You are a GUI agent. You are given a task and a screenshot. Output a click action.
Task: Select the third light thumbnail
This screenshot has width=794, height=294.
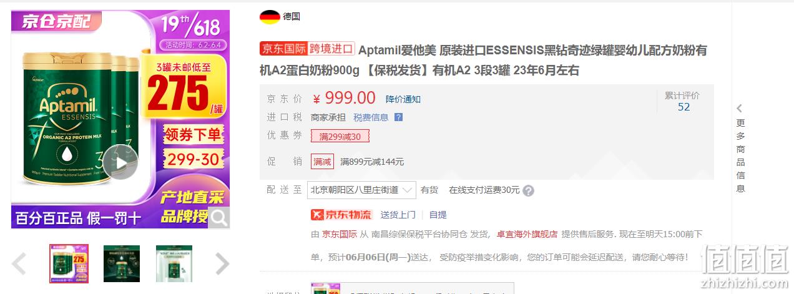pyautogui.click(x=174, y=263)
